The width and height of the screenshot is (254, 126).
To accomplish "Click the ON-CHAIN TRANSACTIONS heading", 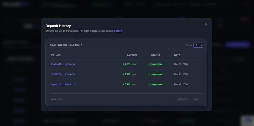I will (x=66, y=45).
